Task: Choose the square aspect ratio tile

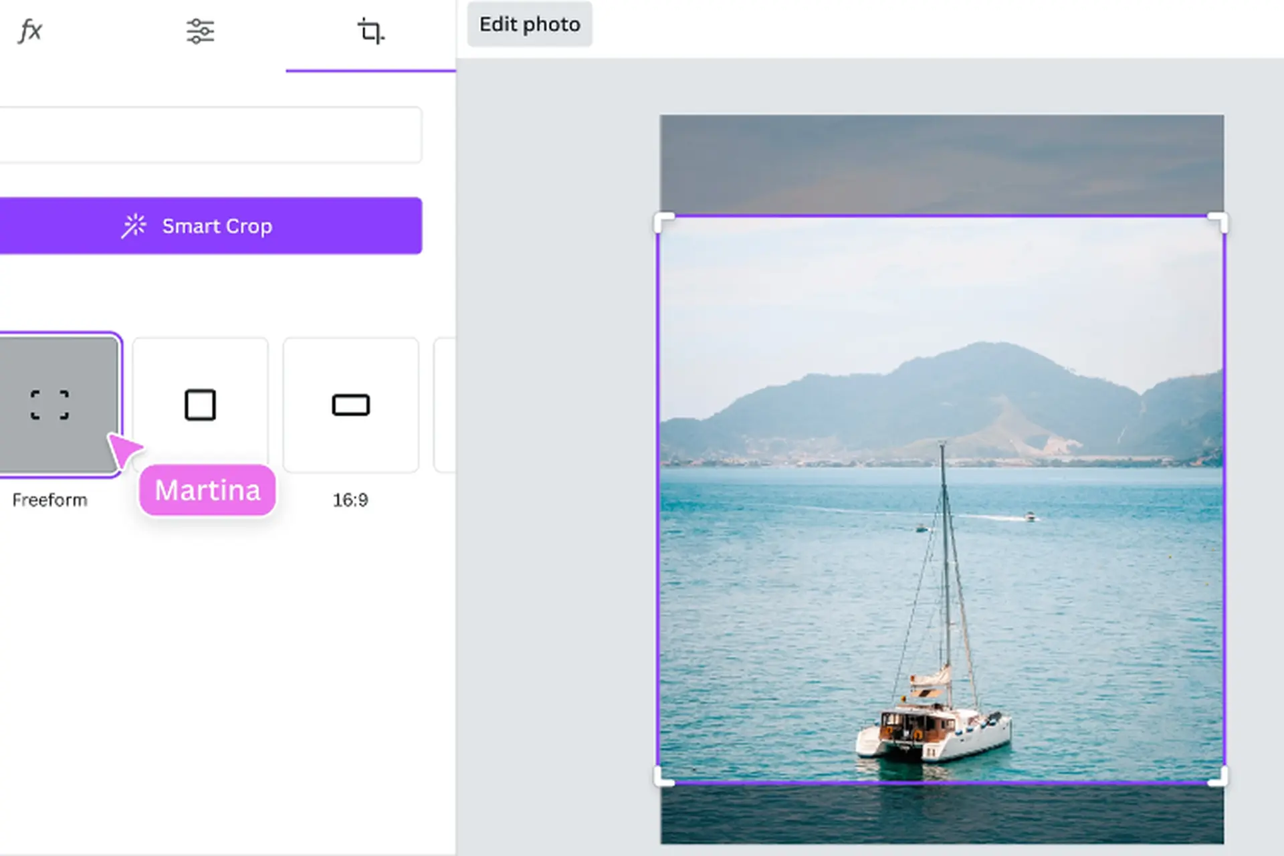Action: point(200,405)
